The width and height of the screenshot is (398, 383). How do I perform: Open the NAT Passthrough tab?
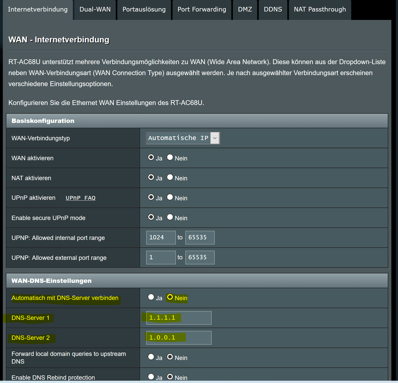click(x=320, y=10)
